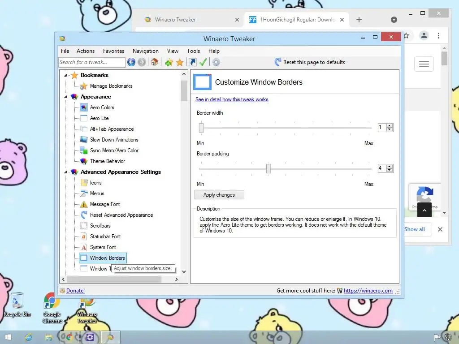Select the Aero Lite tweak
This screenshot has width=459, height=344.
(x=99, y=118)
